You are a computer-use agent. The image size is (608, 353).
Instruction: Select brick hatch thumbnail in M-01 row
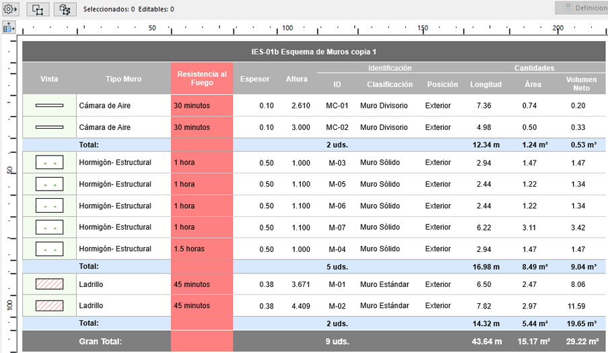pos(49,284)
